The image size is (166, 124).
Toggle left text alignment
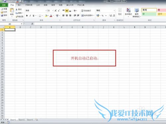click(x=63, y=16)
